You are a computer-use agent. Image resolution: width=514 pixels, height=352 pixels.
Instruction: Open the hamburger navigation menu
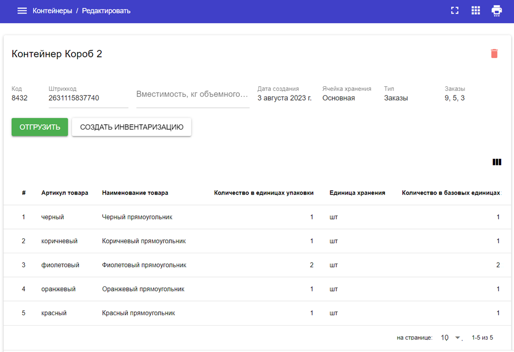(22, 11)
